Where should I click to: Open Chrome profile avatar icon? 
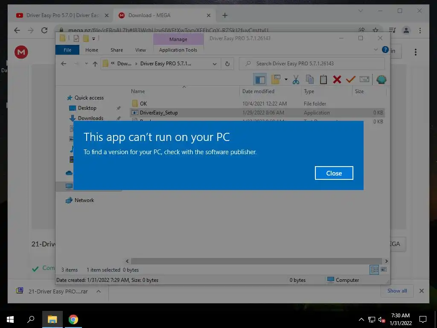pos(406,30)
